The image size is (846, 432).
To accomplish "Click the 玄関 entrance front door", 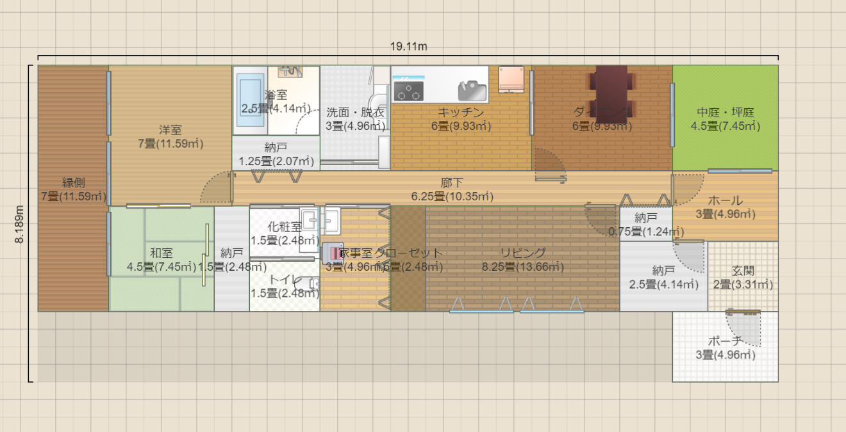I will (743, 312).
